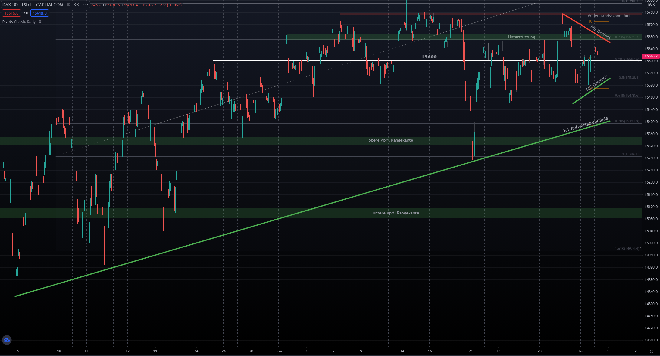Open the EUR currency dropdown
Image resolution: width=660 pixels, height=356 pixels.
(x=651, y=5)
